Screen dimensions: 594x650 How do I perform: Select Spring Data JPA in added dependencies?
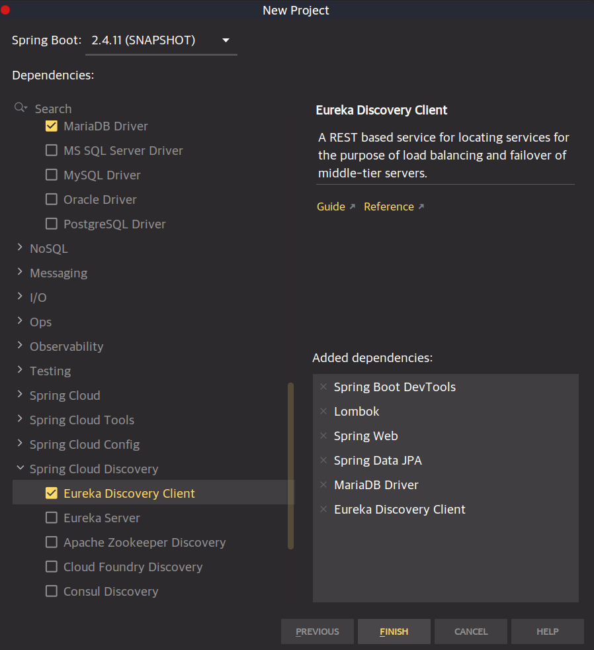pyautogui.click(x=378, y=460)
